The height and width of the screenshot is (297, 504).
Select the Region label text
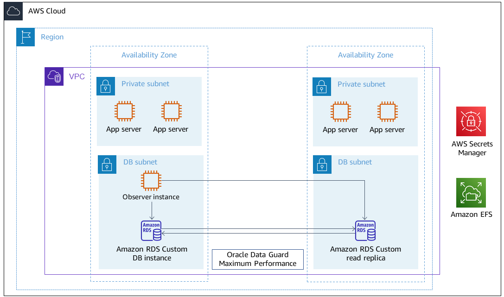point(52,37)
